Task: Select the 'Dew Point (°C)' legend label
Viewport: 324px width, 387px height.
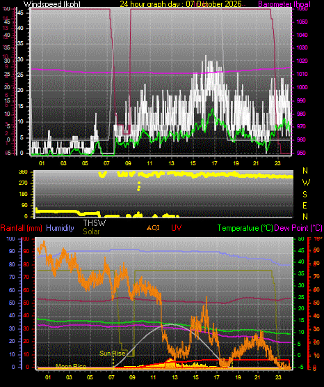Action: point(298,228)
